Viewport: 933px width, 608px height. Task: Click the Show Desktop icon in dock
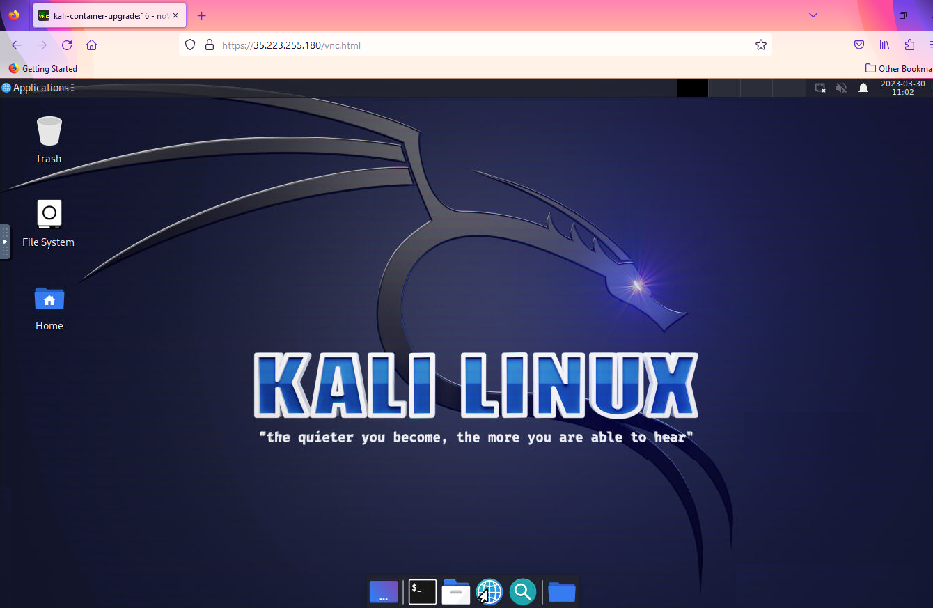click(x=384, y=592)
